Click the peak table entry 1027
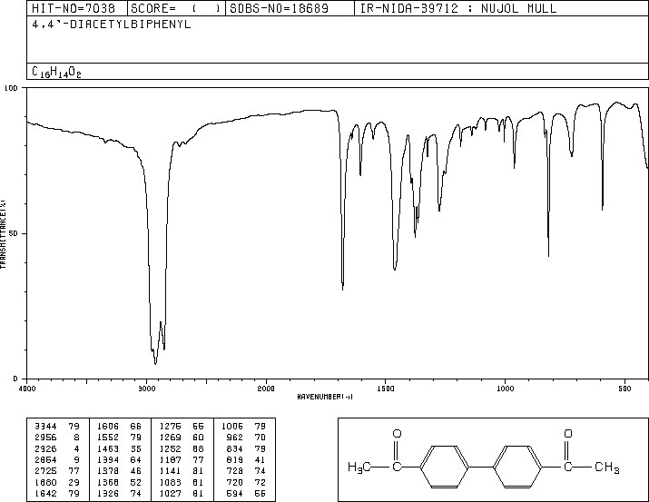 (x=170, y=493)
